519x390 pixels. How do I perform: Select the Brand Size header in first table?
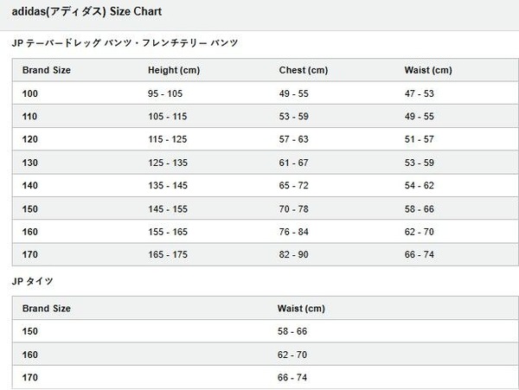pos(47,70)
